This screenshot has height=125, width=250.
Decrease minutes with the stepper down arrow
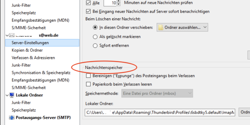click(x=118, y=4)
